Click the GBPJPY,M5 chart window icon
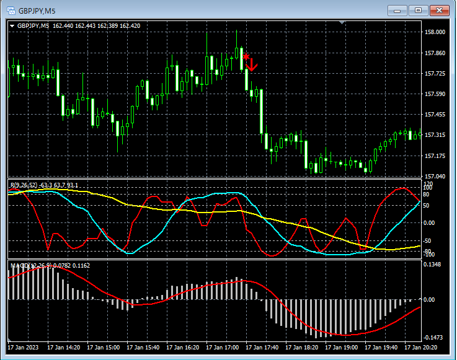Screen dimensions: 457x360 coord(11,11)
